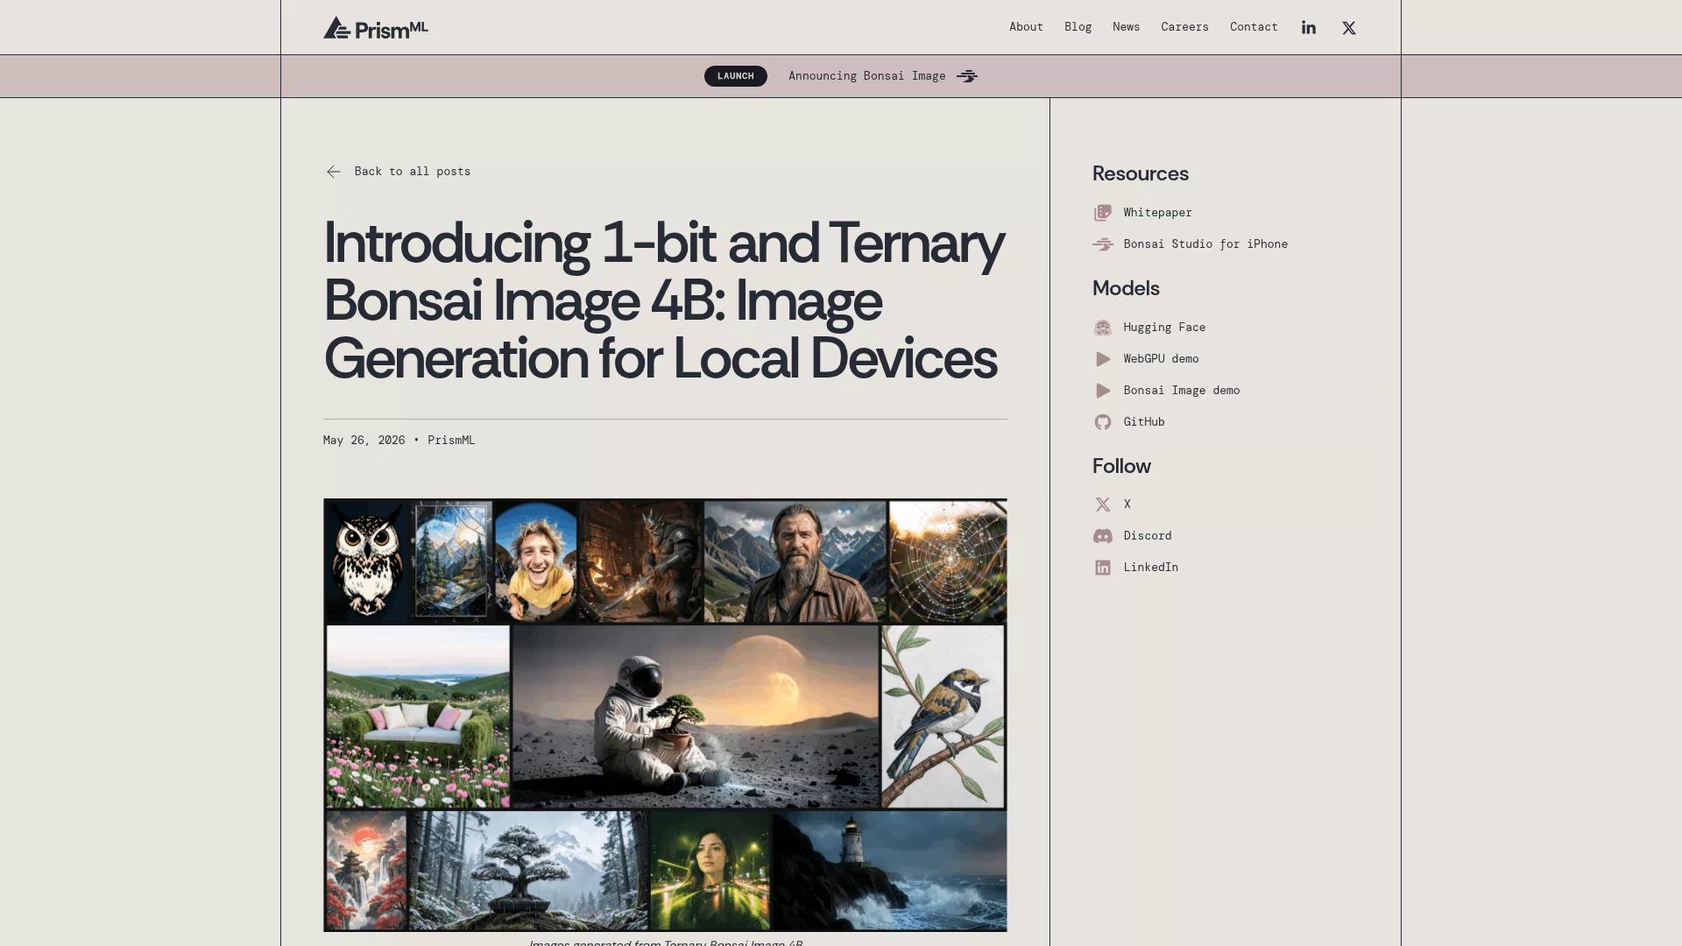Click the X icon under Follow
The image size is (1682, 946).
(1103, 505)
